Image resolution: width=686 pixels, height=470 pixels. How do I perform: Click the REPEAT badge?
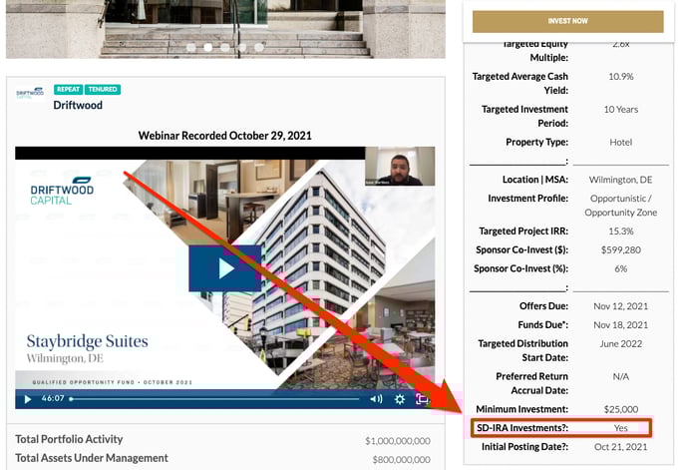point(68,90)
